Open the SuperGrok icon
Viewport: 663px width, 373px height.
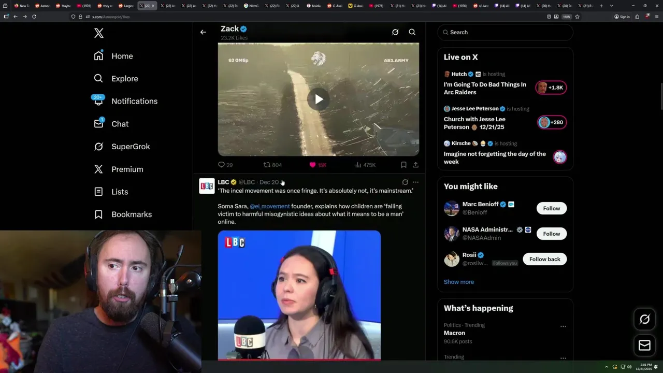(98, 146)
